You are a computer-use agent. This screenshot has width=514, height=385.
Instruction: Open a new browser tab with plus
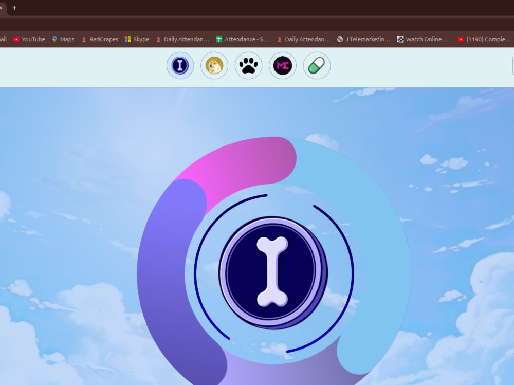pyautogui.click(x=14, y=8)
